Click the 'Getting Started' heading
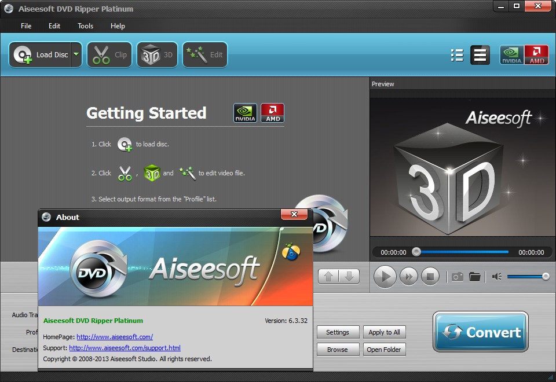 146,113
